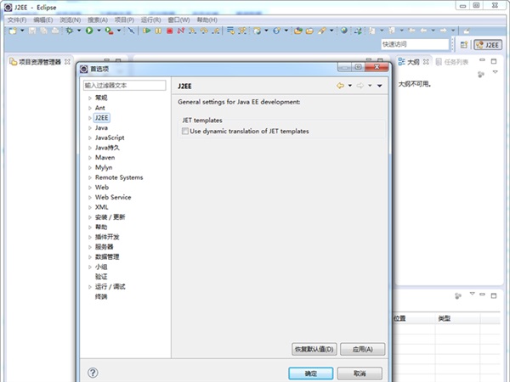This screenshot has width=510, height=382.
Task: Open the 搜索(A) menu
Action: tap(98, 20)
